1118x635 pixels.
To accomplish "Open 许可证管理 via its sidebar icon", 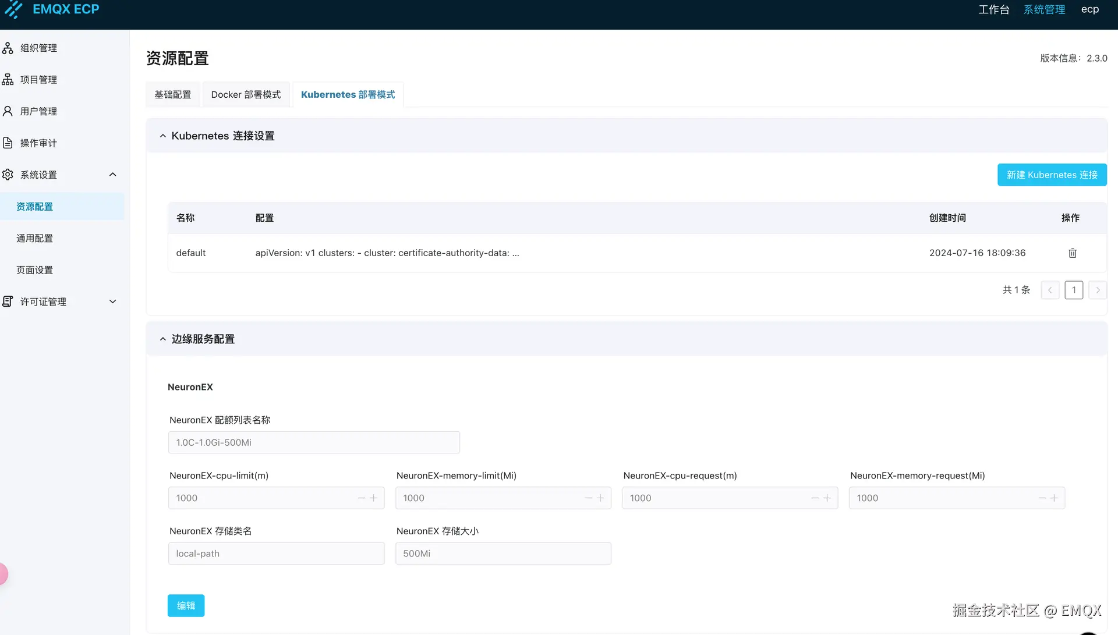I will coord(8,301).
